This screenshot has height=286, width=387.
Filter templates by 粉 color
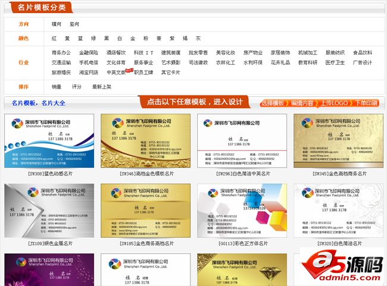146,39
